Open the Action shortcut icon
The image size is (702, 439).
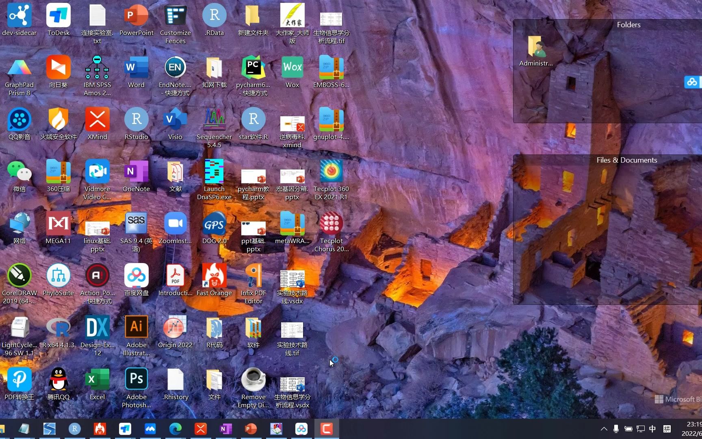[97, 284]
